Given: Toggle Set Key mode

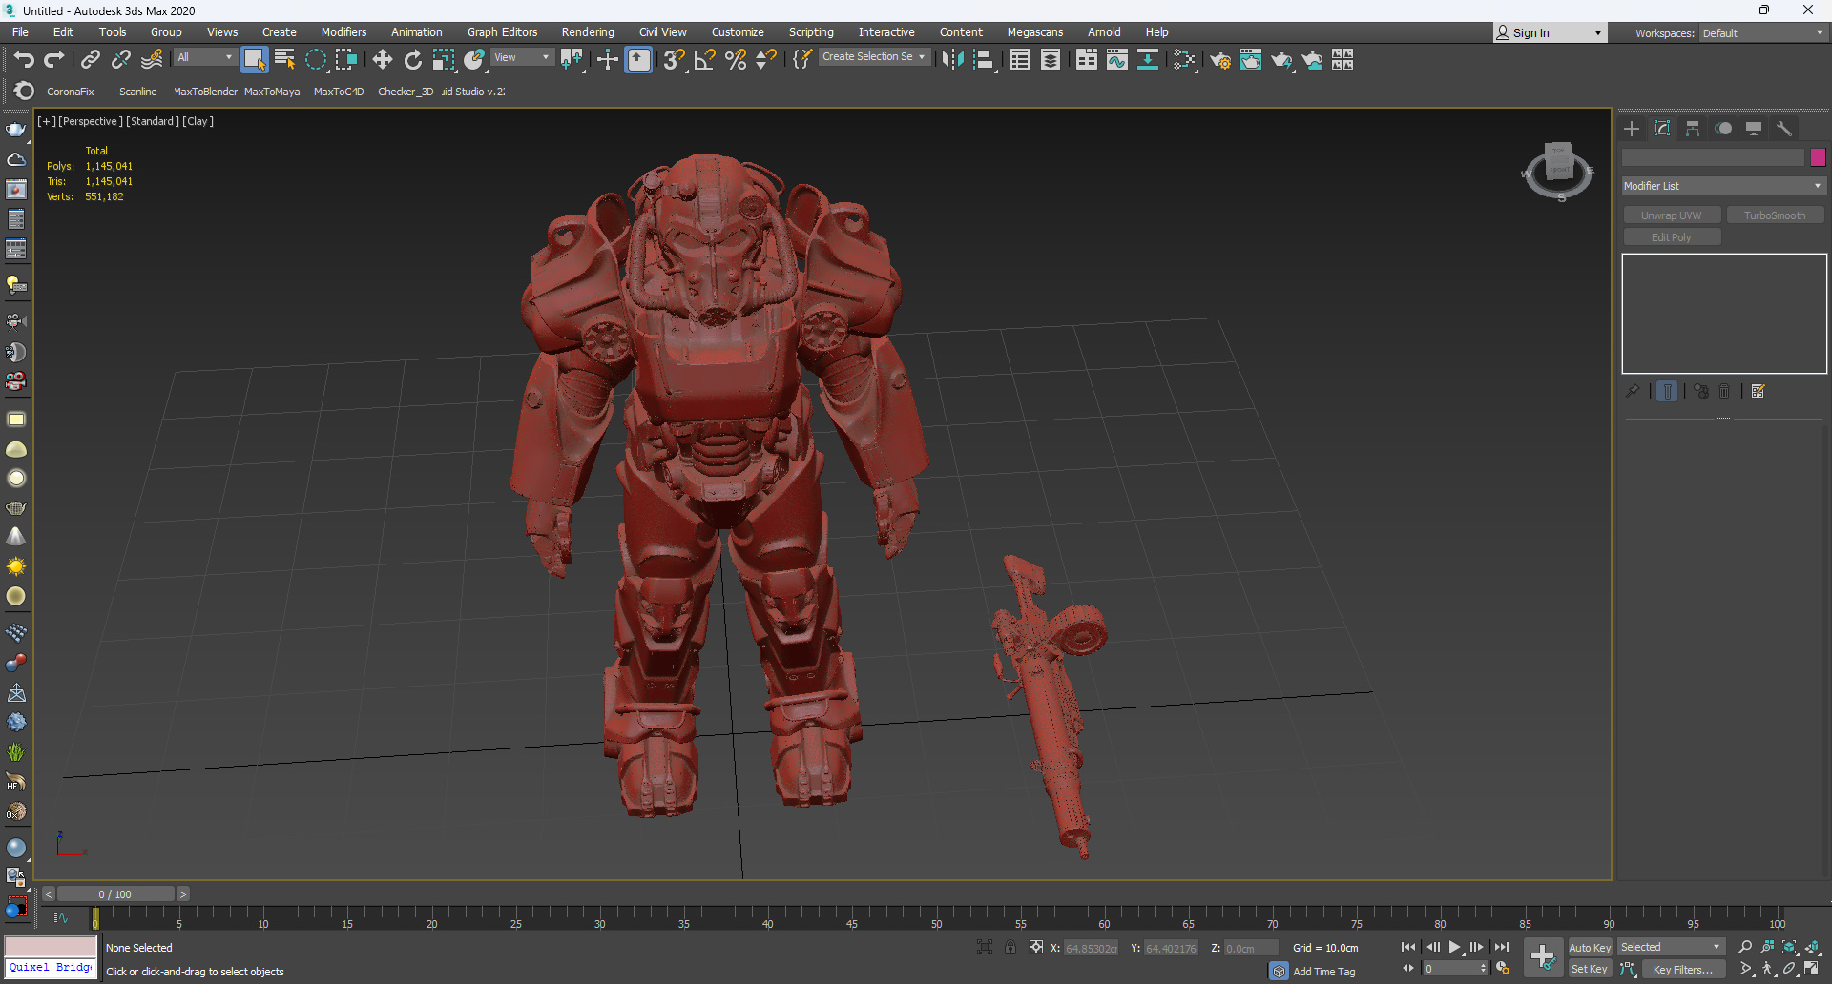Looking at the screenshot, I should pyautogui.click(x=1590, y=970).
